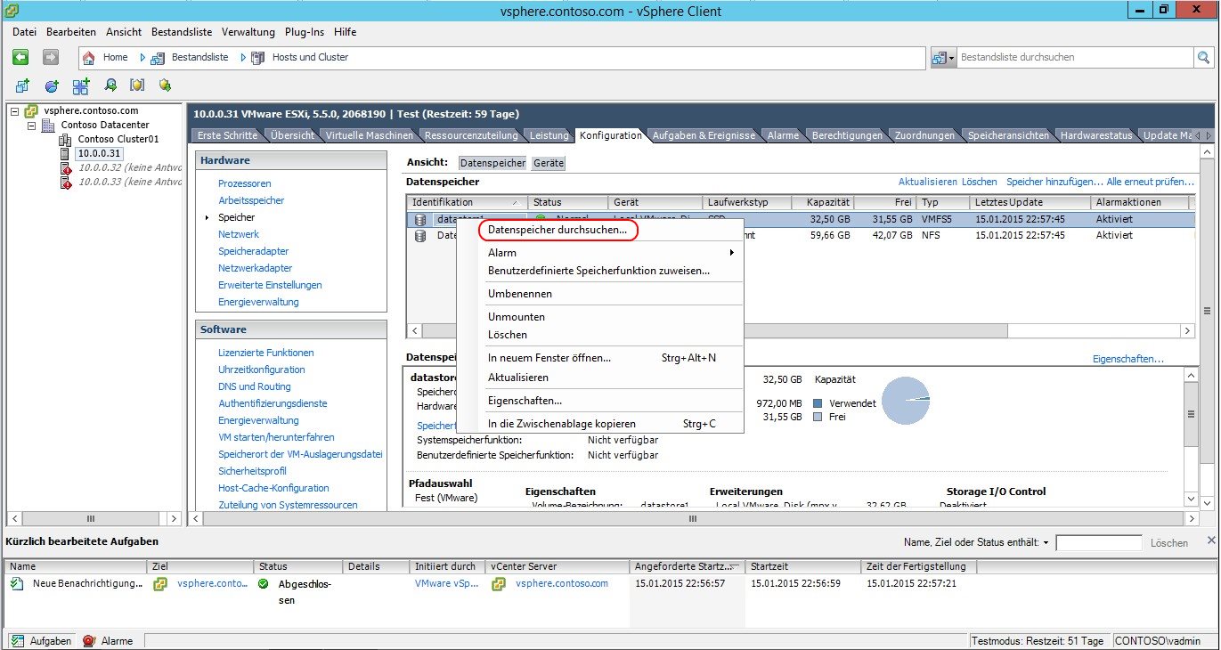Click the magnifier with green arrow toolbar icon
This screenshot has height=650, width=1221.
click(110, 85)
